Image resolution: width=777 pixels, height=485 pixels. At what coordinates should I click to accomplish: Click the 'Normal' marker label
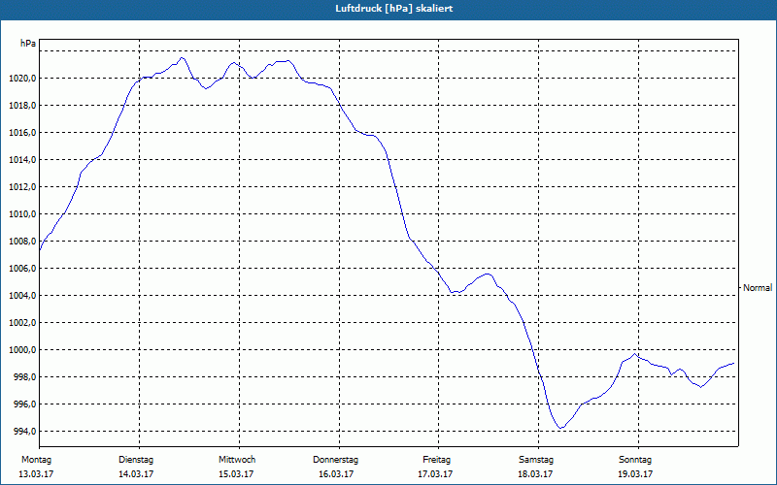758,287
